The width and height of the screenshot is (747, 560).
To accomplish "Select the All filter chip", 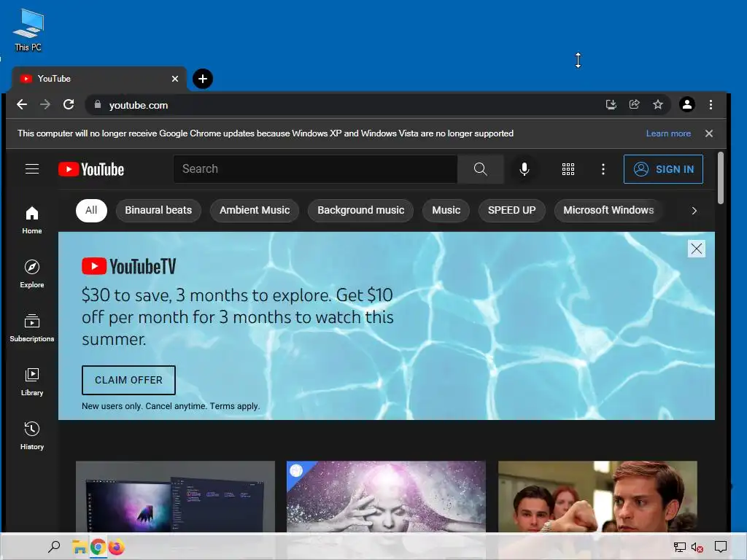I will (91, 211).
